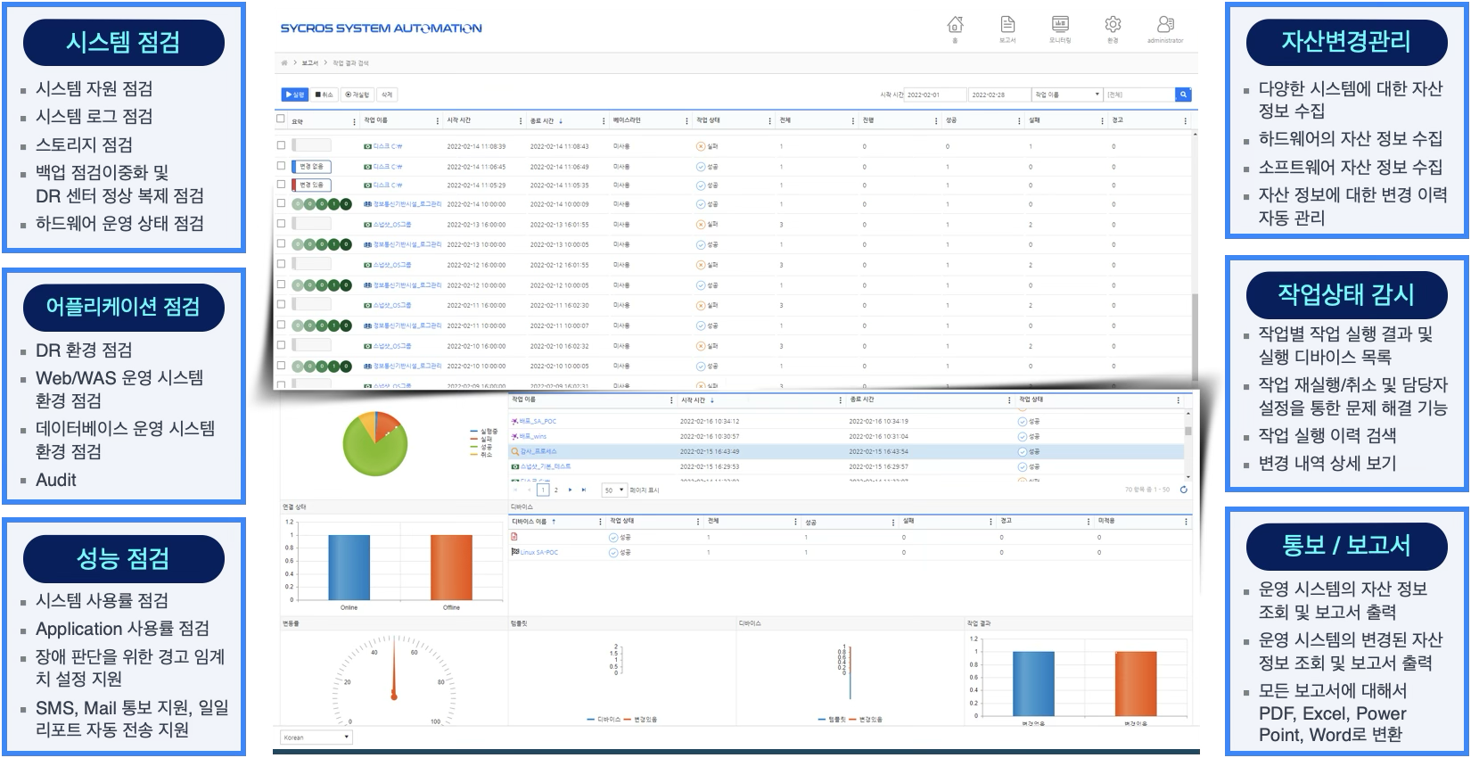Screen dimensions: 1471x758
Task: Check the first row's checkbox for 11:08:39 job
Action: pyautogui.click(x=282, y=145)
